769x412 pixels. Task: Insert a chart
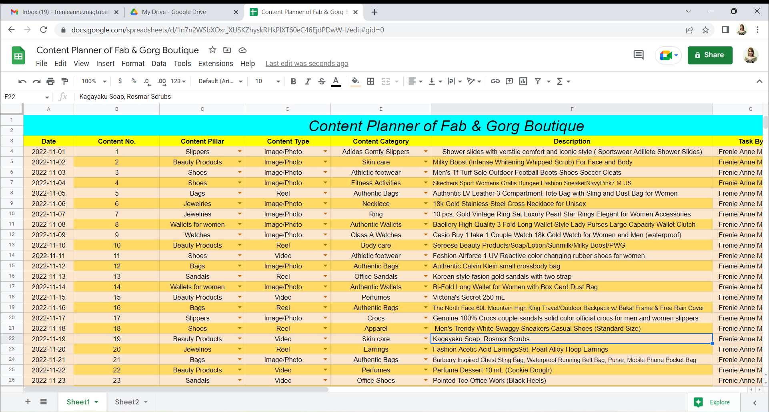point(523,81)
